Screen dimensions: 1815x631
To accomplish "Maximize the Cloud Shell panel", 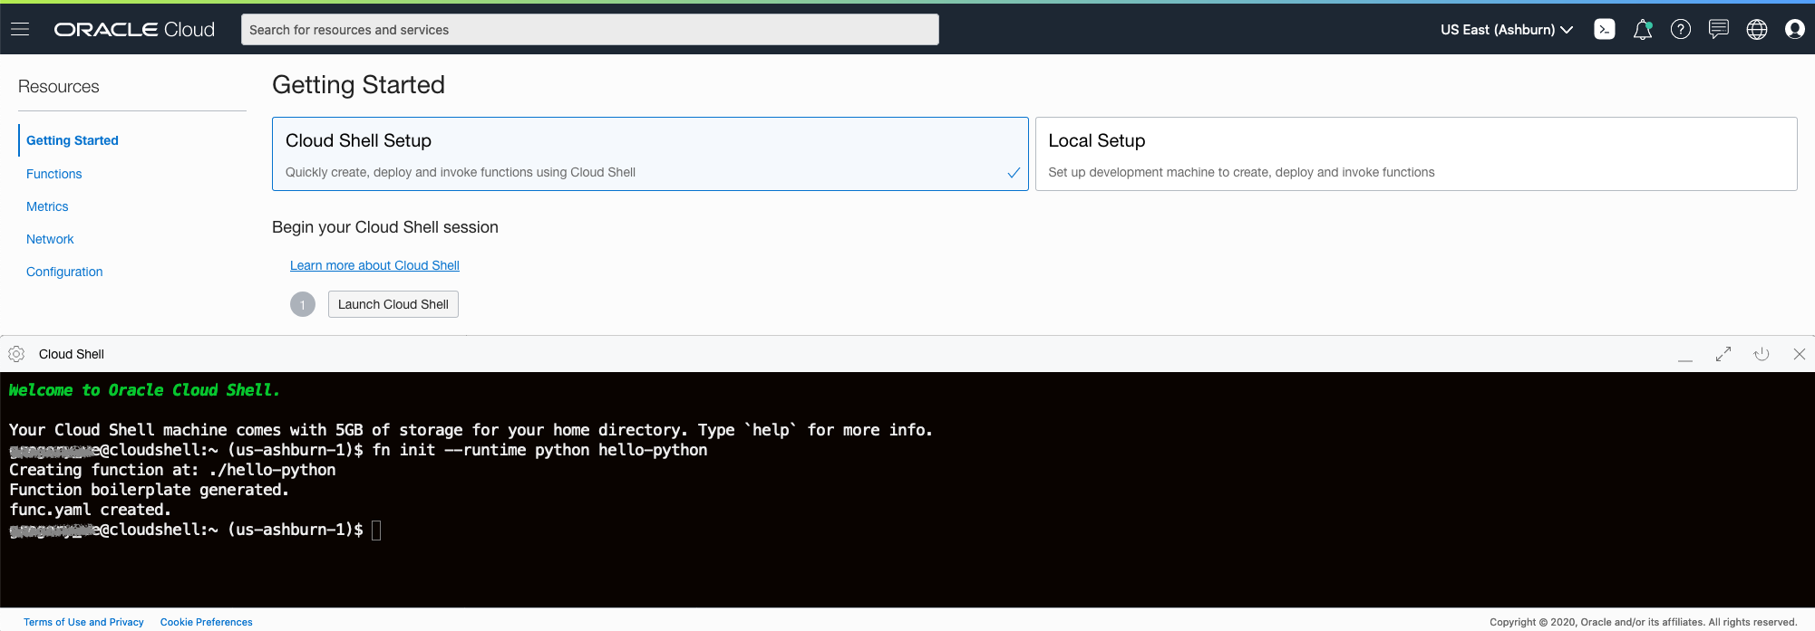I will 1723,354.
